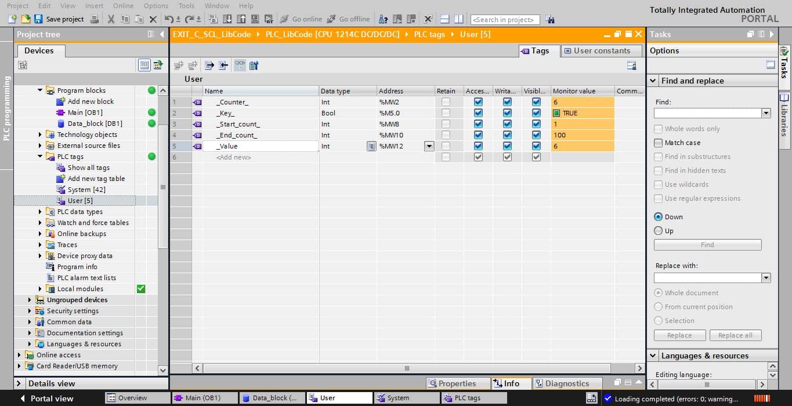Click the Import tags icon

[x=223, y=66]
